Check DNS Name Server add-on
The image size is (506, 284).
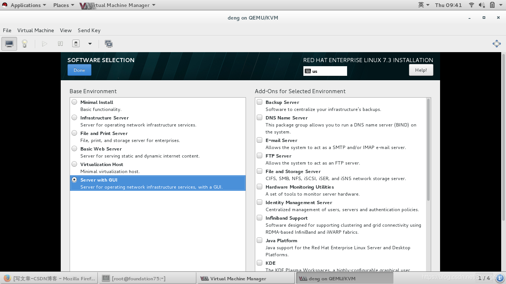pyautogui.click(x=260, y=118)
